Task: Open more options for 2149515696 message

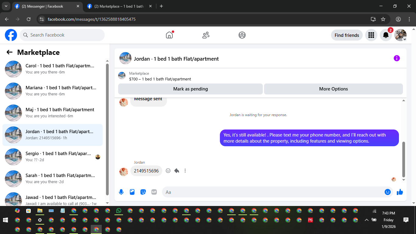Action: pyautogui.click(x=185, y=171)
